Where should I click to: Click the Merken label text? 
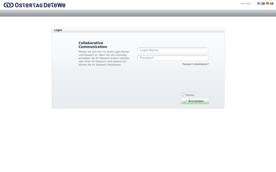coord(190,95)
